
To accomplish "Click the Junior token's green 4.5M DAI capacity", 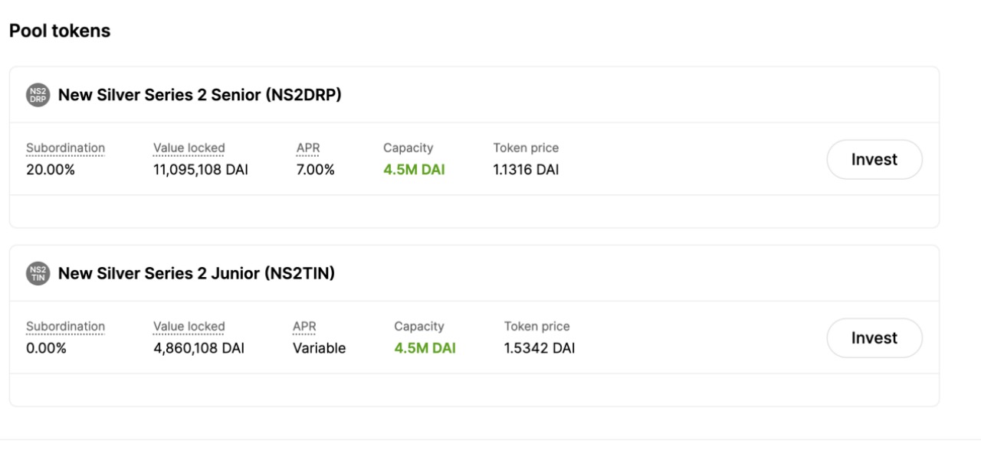I will click(425, 348).
